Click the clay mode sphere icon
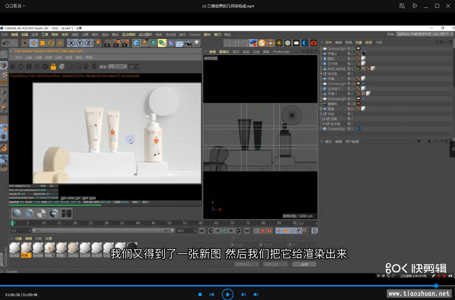This screenshot has height=300, width=455. click(62, 66)
